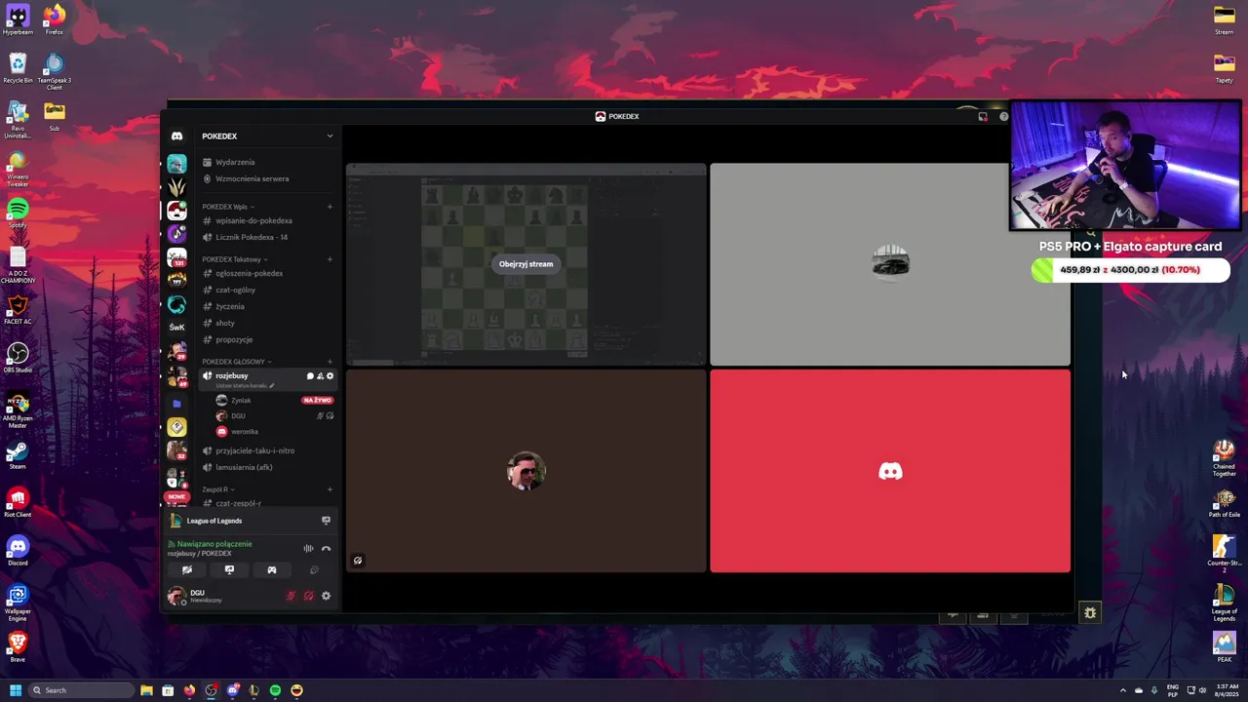Toggle hide non-video participants icon
This screenshot has width=1248, height=702.
tap(358, 561)
